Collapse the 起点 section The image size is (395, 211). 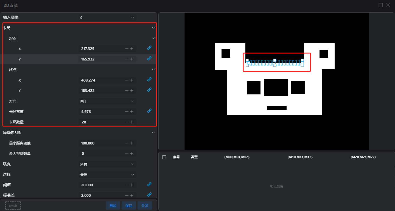(153, 38)
